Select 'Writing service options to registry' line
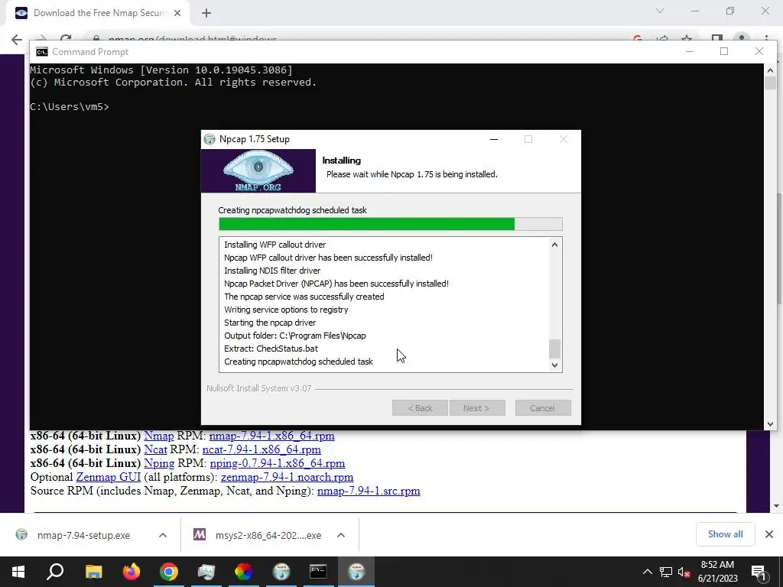783x587 pixels. (x=286, y=310)
